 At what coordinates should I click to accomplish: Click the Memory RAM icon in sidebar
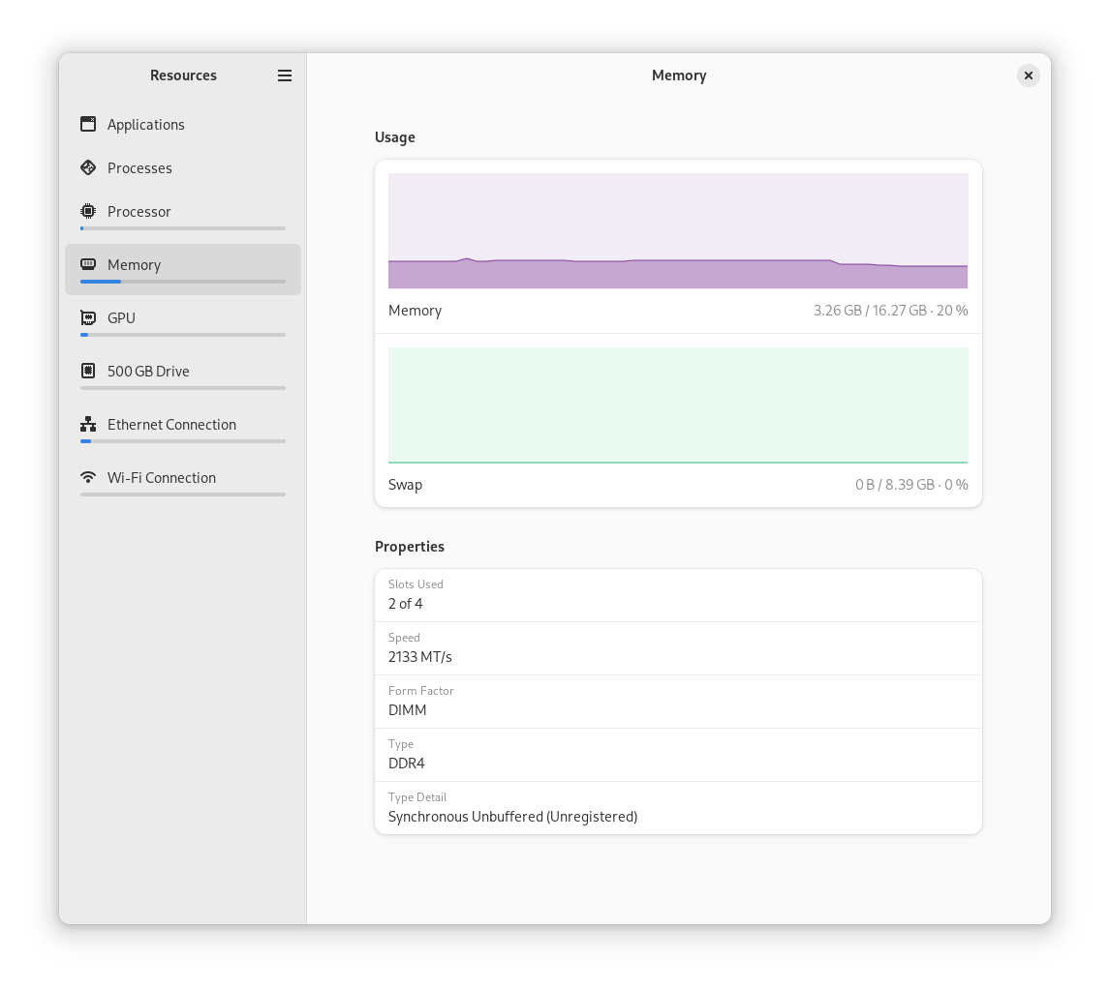pyautogui.click(x=88, y=264)
